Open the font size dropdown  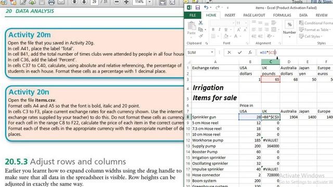coord(246,23)
